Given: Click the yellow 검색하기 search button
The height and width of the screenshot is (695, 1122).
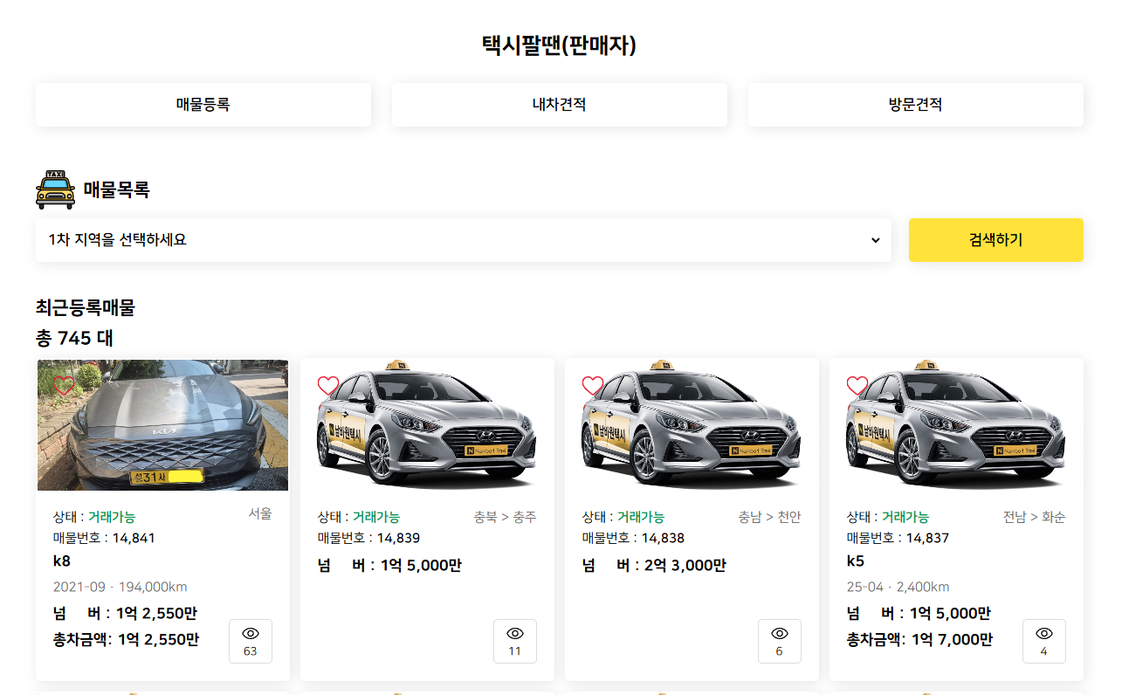Looking at the screenshot, I should pos(995,239).
